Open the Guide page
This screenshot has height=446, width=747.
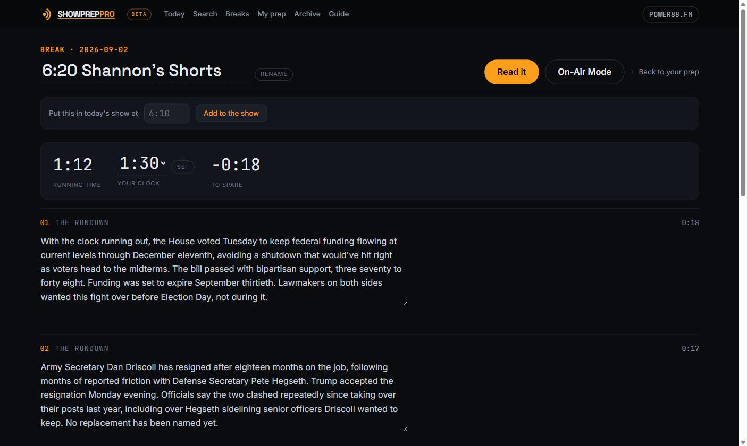point(339,14)
